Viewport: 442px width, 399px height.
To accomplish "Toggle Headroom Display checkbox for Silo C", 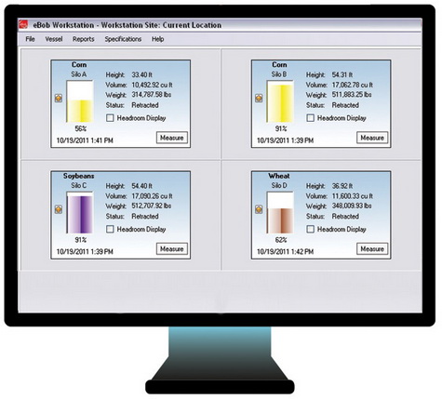I will (x=110, y=230).
